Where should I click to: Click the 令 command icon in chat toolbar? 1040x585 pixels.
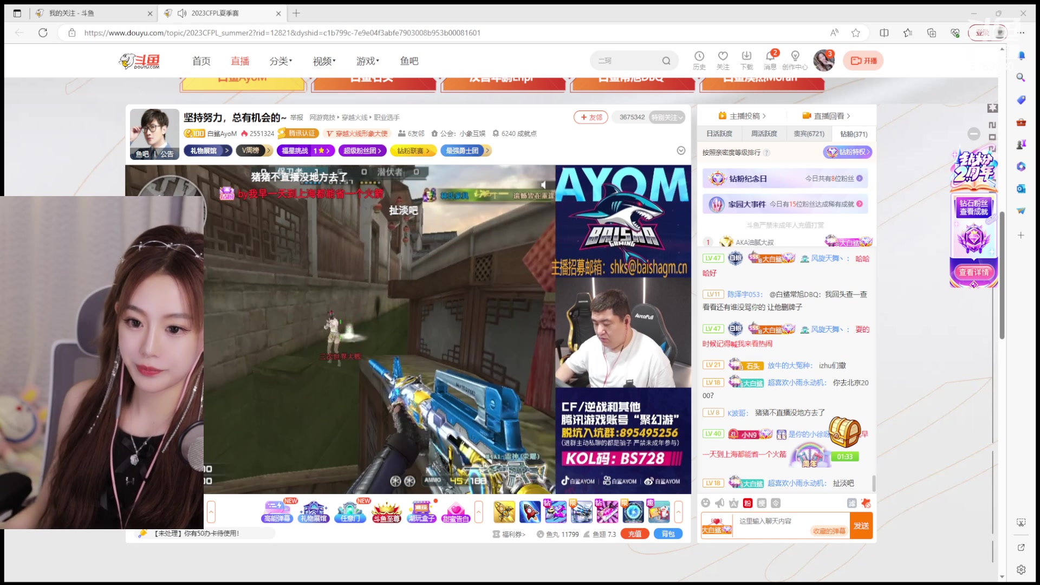pos(776,503)
